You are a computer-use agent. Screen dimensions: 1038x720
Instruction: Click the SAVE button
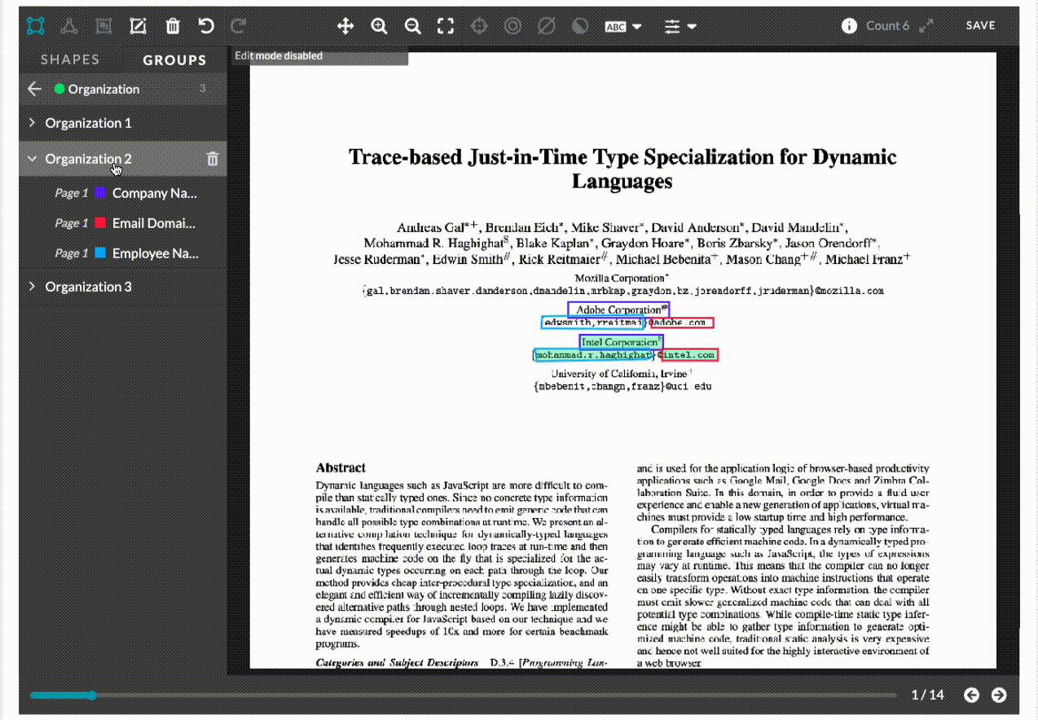pyautogui.click(x=981, y=25)
